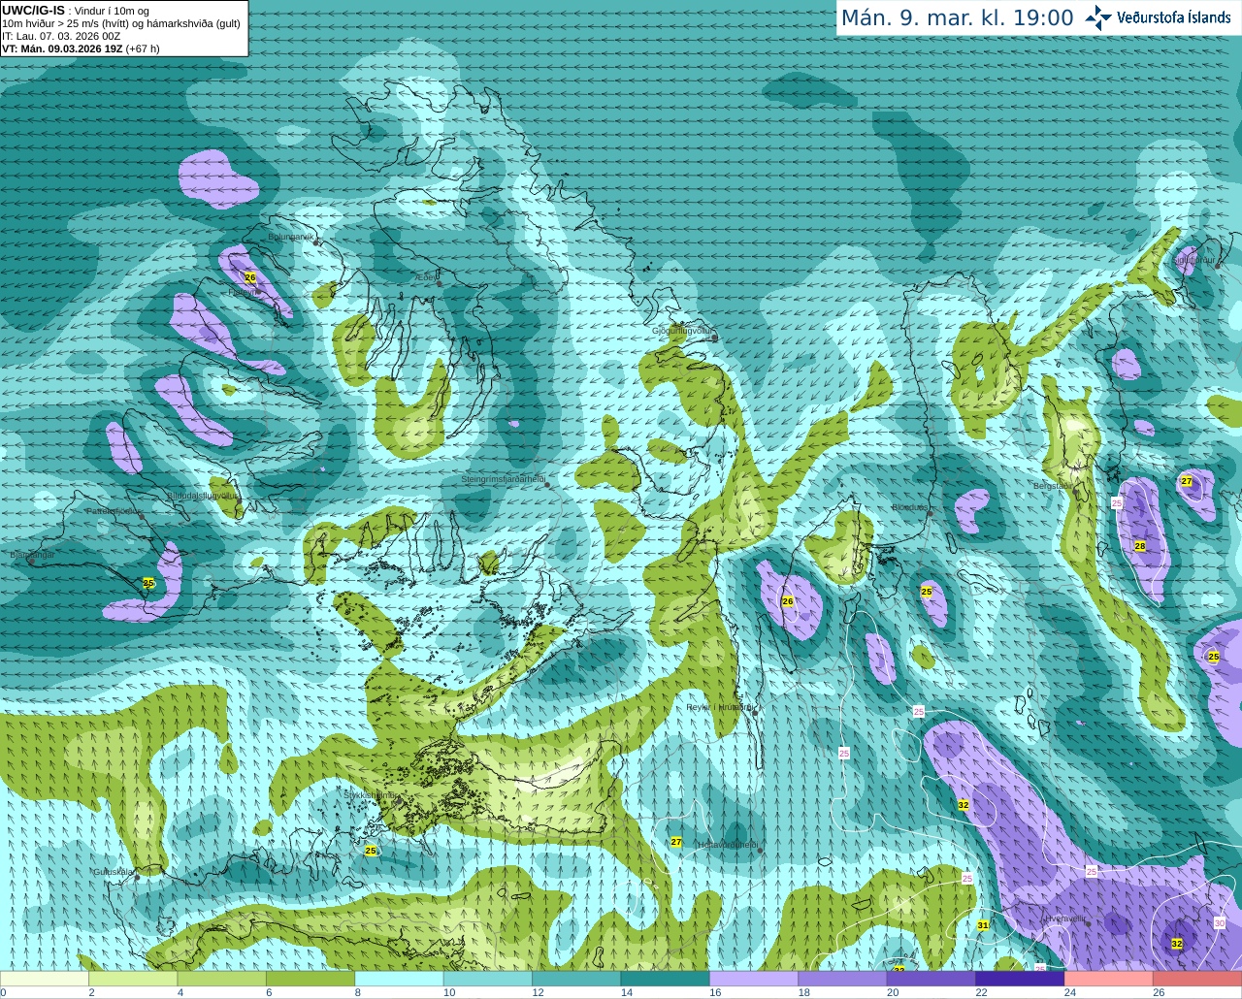Pick the legend swatch between 20 and 22
The width and height of the screenshot is (1242, 999).
931,979
